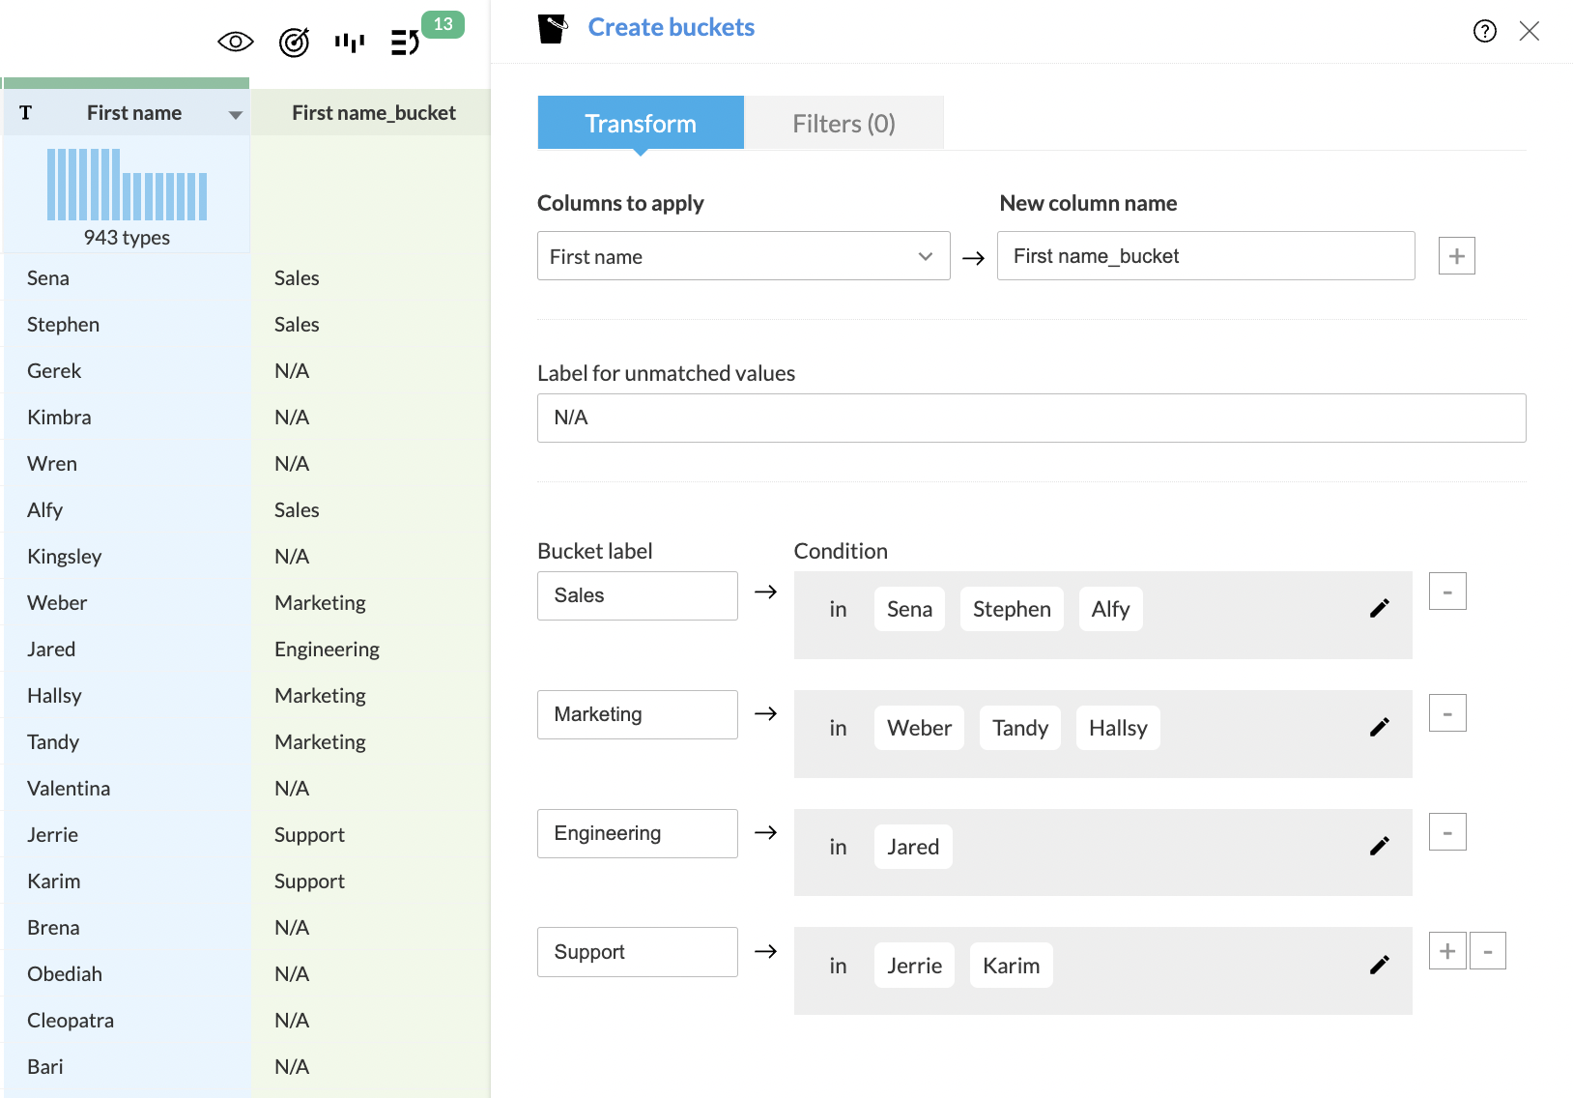Switch to the Filters (0) tab
This screenshot has height=1098, width=1573.
point(844,124)
